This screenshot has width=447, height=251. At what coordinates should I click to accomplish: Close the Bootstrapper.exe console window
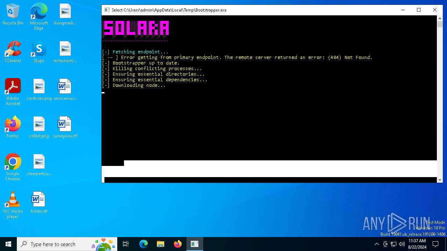tap(435, 10)
